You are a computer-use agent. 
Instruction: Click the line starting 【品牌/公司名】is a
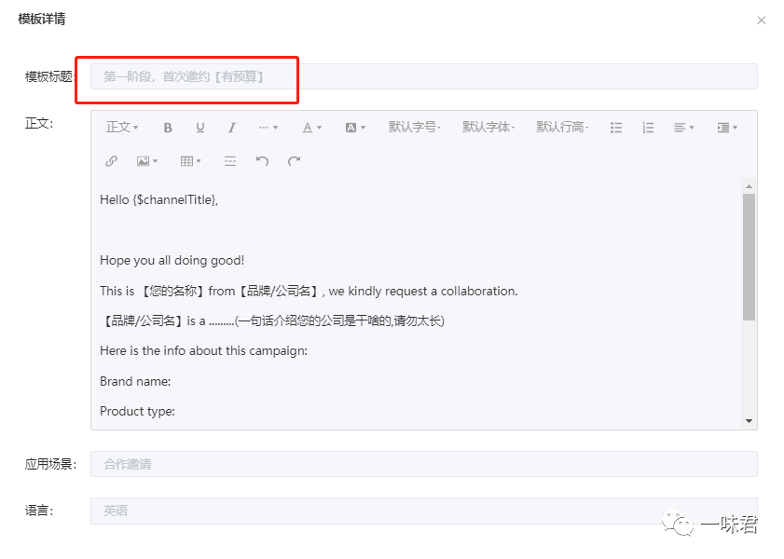coord(272,320)
